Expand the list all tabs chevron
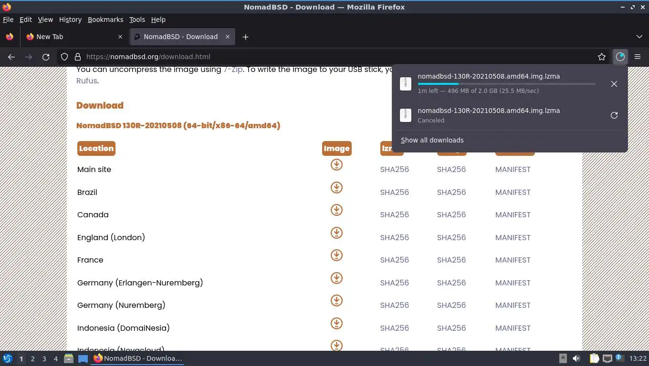 pyautogui.click(x=639, y=37)
